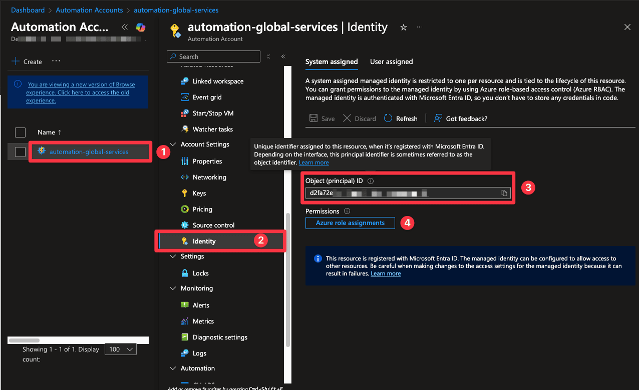The height and width of the screenshot is (390, 639).
Task: Open the Start/Stop VM item
Action: tap(213, 113)
